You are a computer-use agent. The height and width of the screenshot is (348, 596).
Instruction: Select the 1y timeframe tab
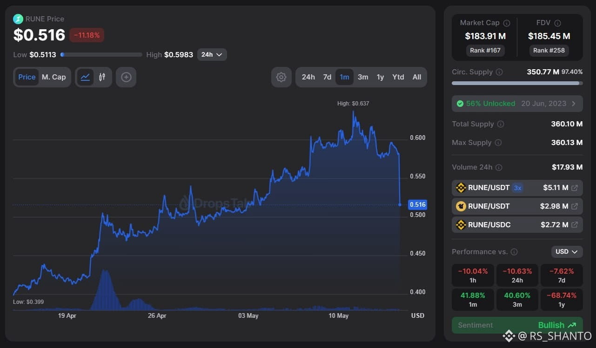380,77
